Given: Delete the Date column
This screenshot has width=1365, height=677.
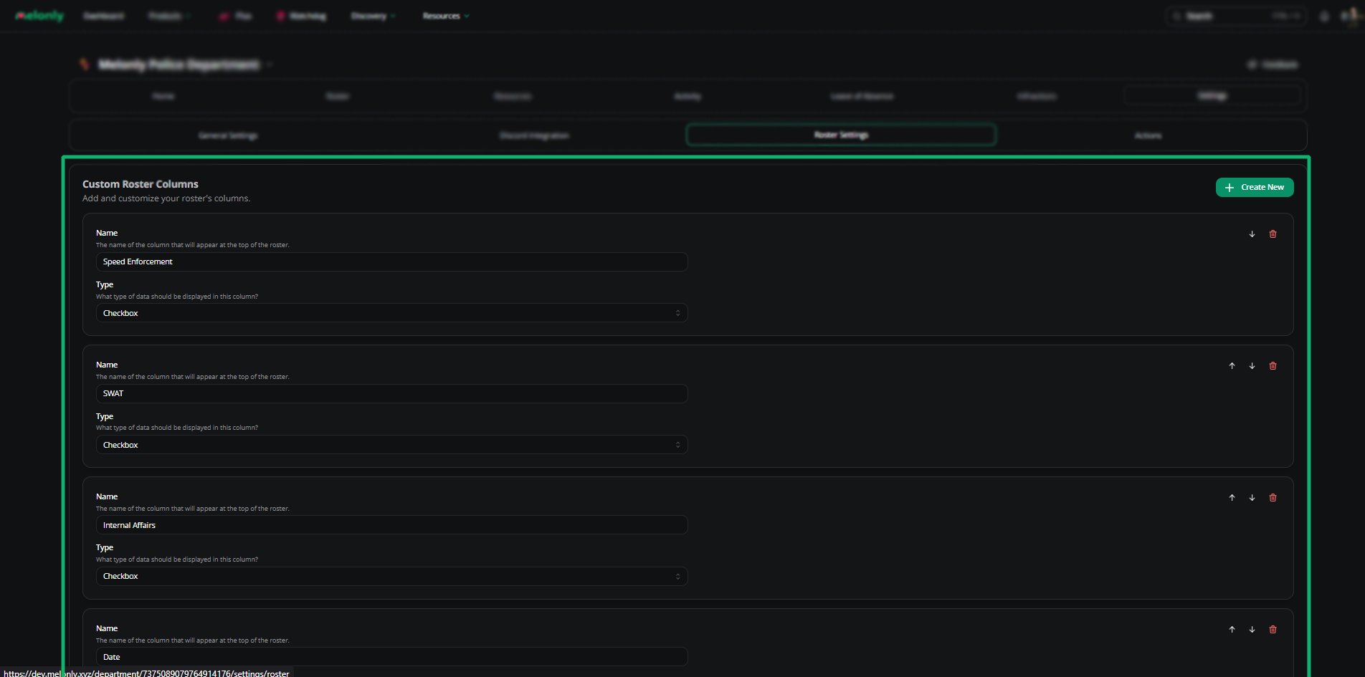Looking at the screenshot, I should tap(1273, 630).
